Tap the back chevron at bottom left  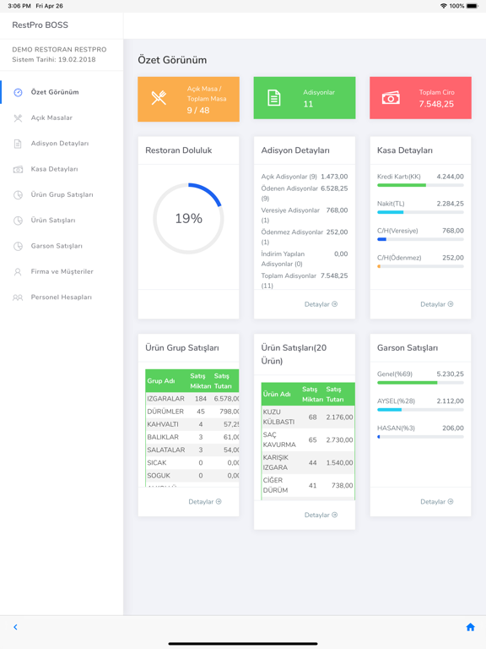(15, 627)
